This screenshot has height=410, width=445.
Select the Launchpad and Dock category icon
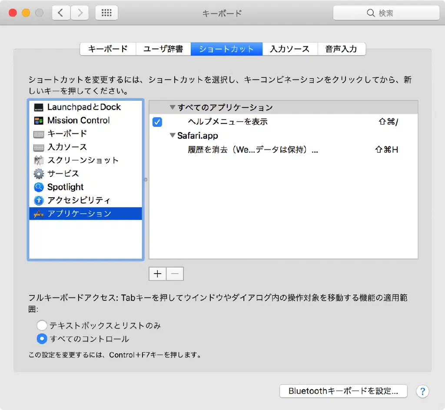click(39, 107)
